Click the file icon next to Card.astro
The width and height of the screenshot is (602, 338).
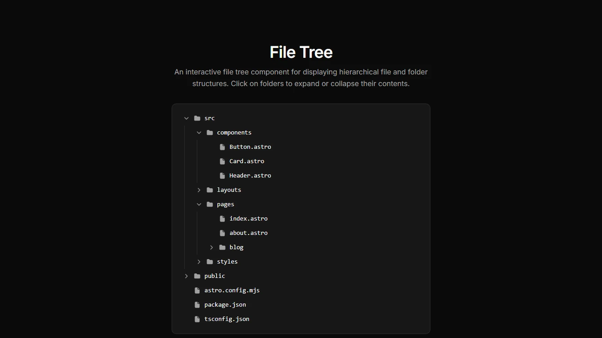pos(222,161)
